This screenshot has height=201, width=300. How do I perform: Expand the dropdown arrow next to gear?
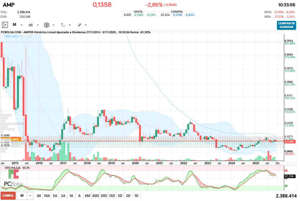pos(54,25)
